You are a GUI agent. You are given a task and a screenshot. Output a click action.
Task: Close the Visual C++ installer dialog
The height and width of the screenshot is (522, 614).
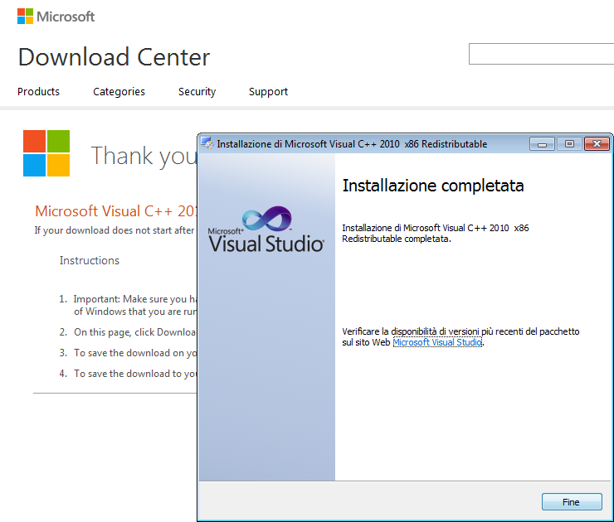click(x=597, y=144)
